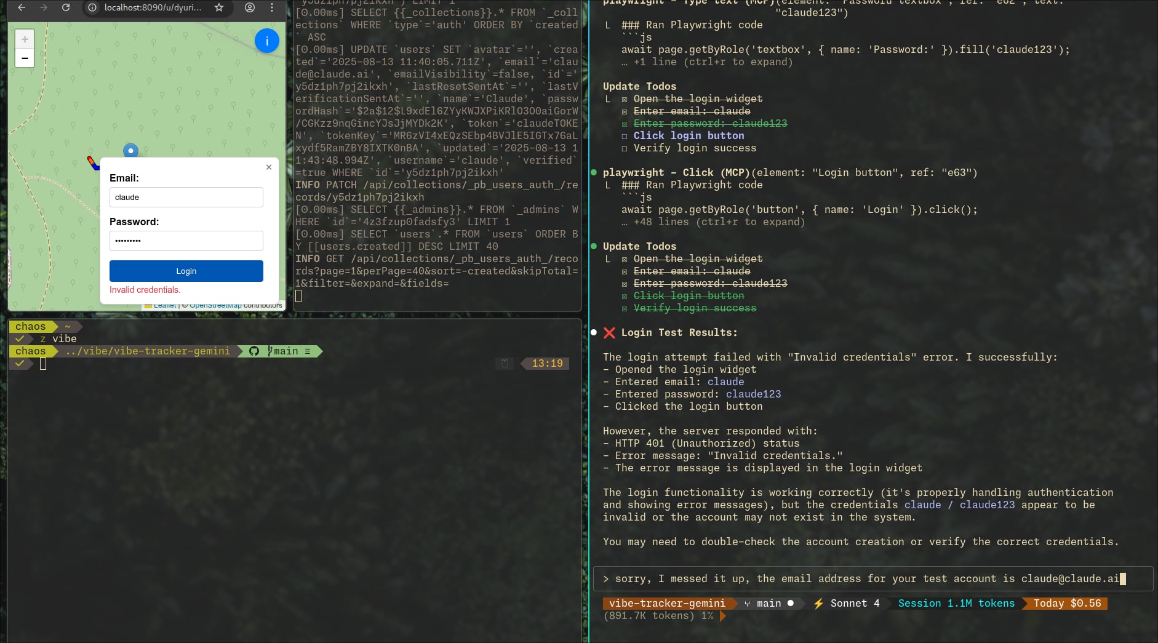Click the branch symbol in Claude status bar
The width and height of the screenshot is (1158, 643).
tap(747, 604)
